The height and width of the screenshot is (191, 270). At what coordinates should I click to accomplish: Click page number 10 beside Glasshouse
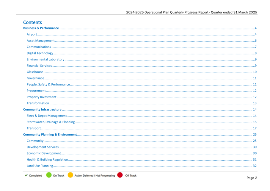255,72
